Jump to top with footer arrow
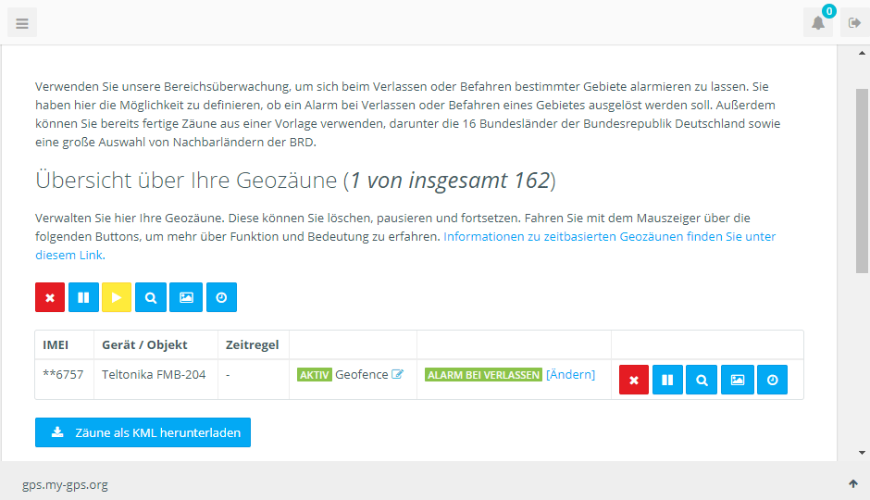 [x=853, y=484]
